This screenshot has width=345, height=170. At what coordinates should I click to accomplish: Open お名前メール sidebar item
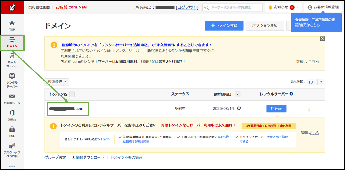click(12, 99)
